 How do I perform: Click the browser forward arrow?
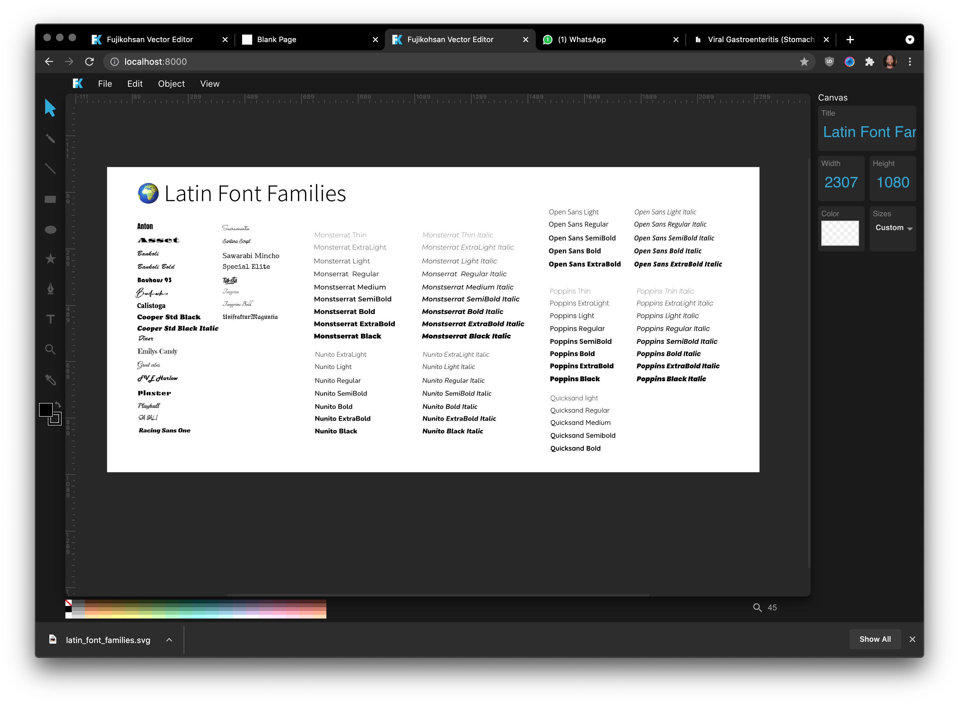[69, 62]
